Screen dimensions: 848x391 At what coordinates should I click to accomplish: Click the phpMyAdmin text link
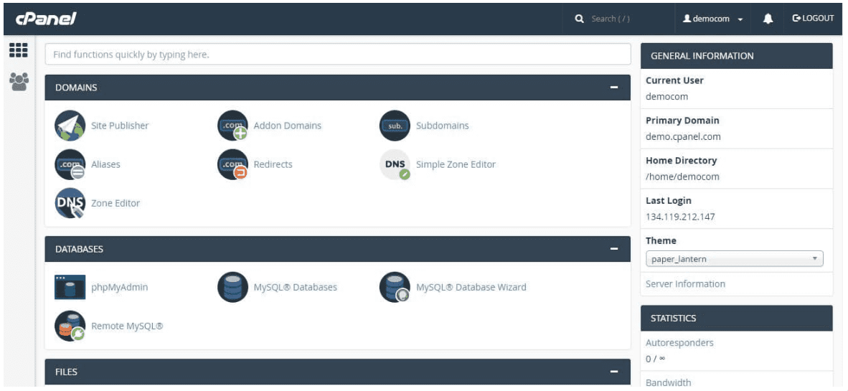coord(120,287)
